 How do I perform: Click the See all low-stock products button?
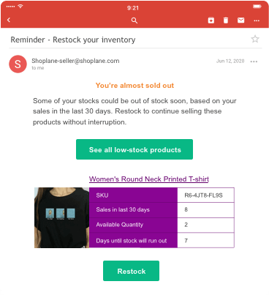[134, 149]
